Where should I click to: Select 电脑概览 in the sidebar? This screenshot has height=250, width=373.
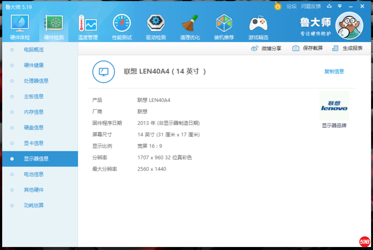point(34,50)
